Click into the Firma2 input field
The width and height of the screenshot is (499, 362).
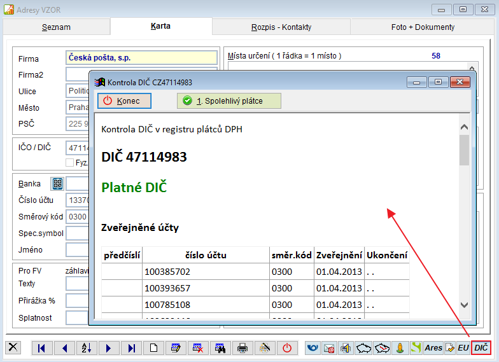78,75
